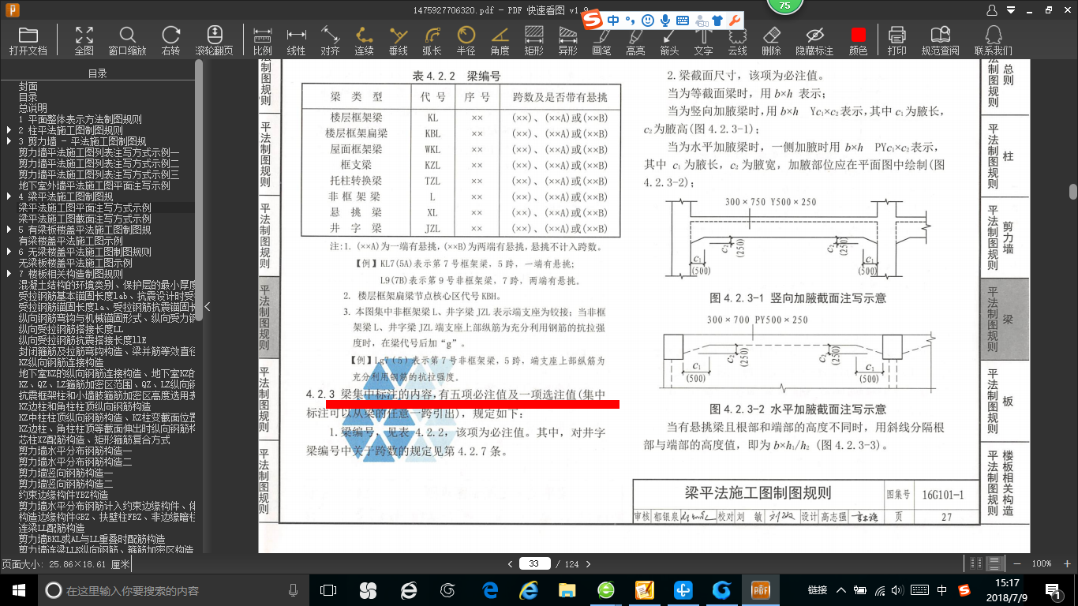The image size is (1078, 606).
Task: Open Windows notification center
Action: 1054,589
